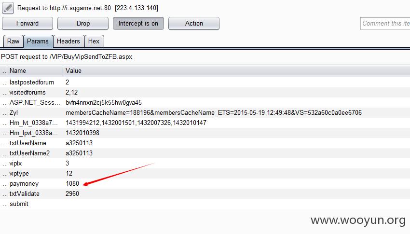Click the type column header left of Name
410x234 pixels.
(4, 70)
